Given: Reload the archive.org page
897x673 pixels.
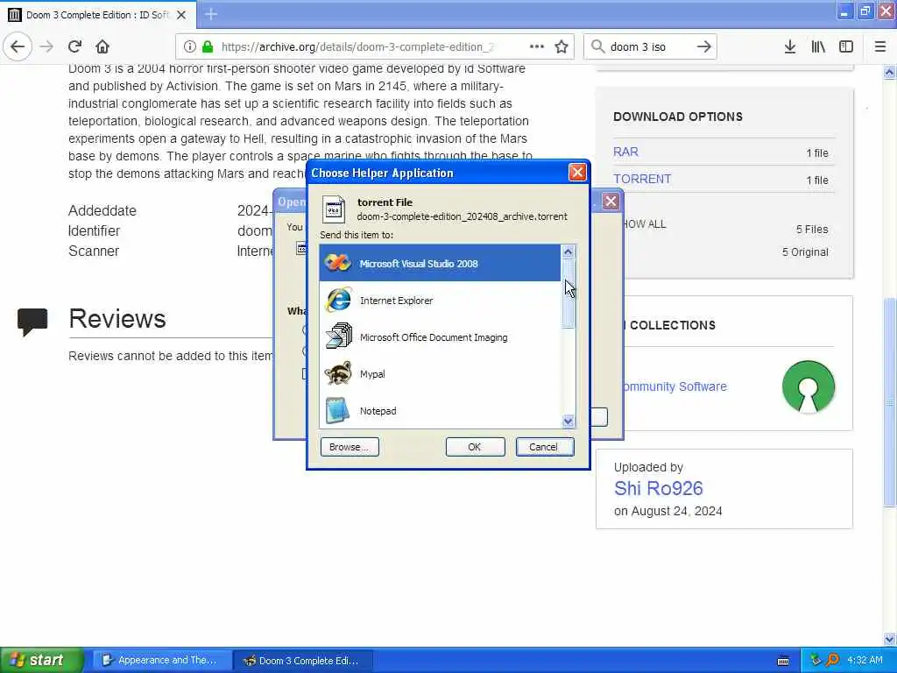Looking at the screenshot, I should tap(75, 47).
